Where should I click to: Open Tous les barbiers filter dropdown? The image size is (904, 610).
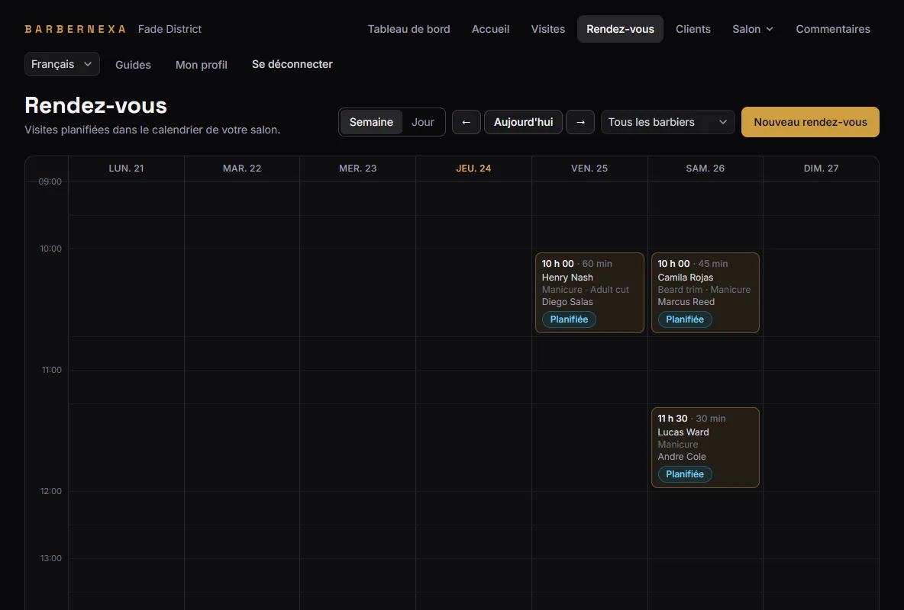click(x=667, y=122)
